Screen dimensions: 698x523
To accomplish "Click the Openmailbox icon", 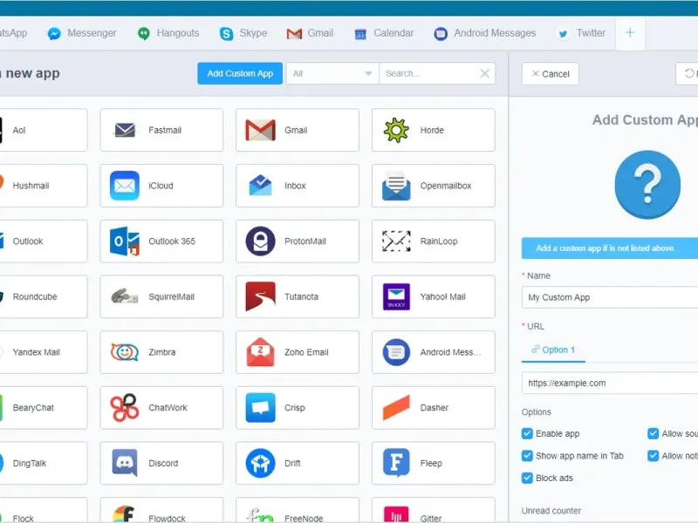I will tap(396, 186).
